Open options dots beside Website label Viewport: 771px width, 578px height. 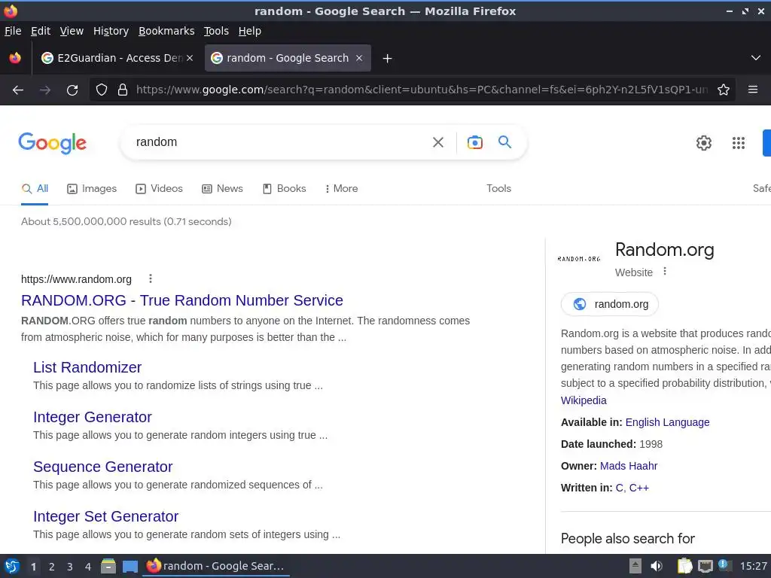coord(665,271)
